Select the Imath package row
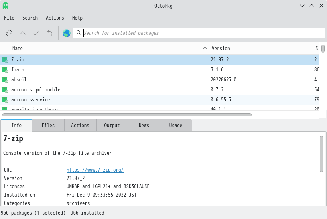This screenshot has height=219, width=327. pyautogui.click(x=160, y=70)
